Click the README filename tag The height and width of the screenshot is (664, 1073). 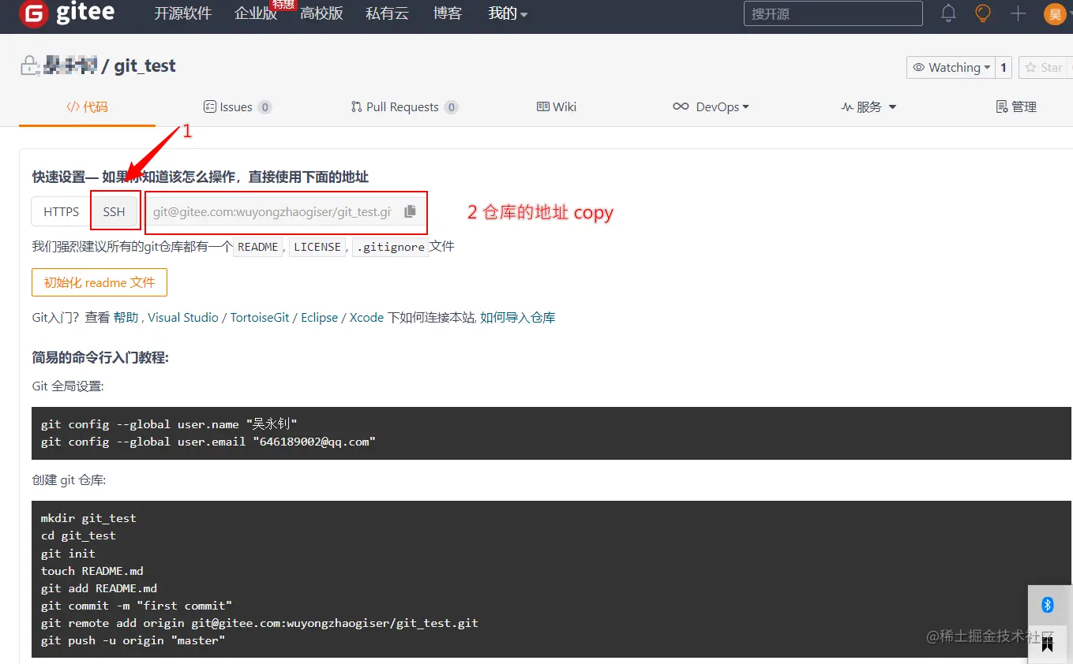pos(258,247)
